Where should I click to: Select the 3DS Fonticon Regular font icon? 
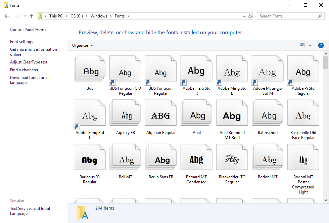[x=161, y=70]
